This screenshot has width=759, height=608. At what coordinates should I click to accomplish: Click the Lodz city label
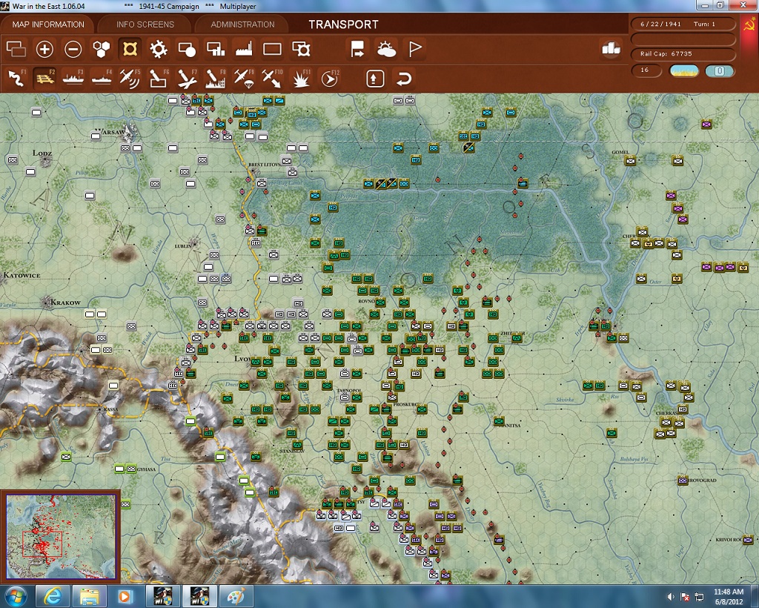click(42, 153)
